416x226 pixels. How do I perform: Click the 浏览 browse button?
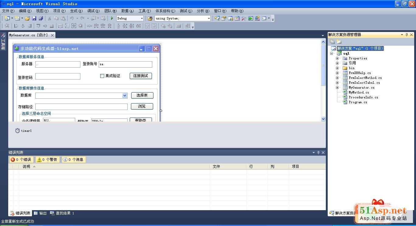click(x=142, y=106)
